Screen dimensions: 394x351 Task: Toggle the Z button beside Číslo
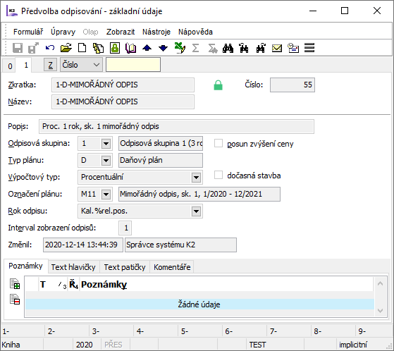tap(50, 65)
